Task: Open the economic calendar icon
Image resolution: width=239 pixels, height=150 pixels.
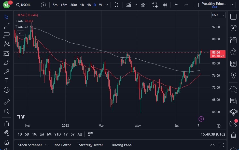Action: point(233,63)
